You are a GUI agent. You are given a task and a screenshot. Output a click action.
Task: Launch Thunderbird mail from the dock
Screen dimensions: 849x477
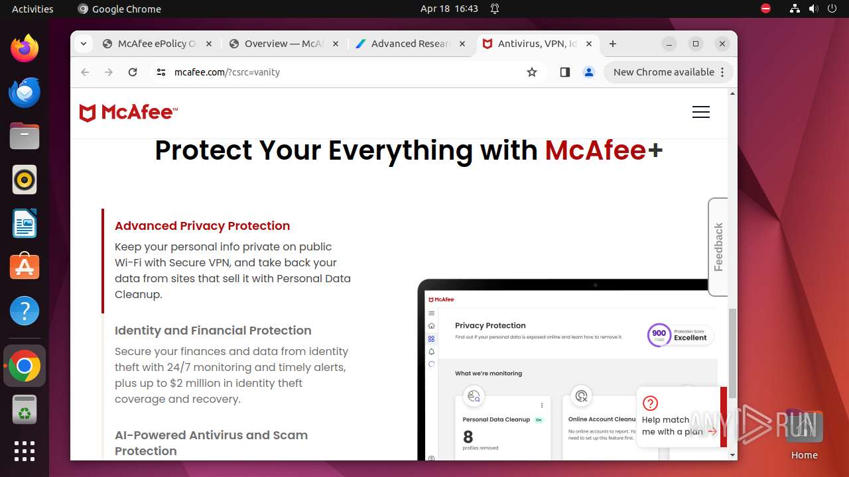point(25,92)
